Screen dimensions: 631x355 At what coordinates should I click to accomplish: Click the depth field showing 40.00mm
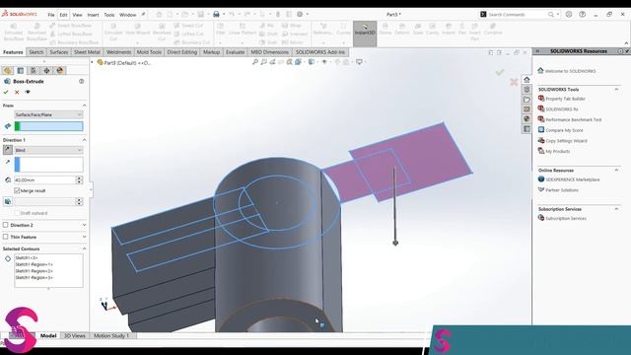[44, 179]
